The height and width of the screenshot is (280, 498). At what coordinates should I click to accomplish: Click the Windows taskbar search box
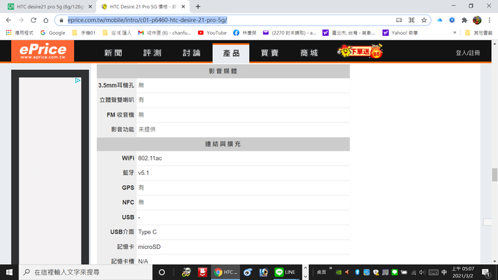(x=86, y=272)
